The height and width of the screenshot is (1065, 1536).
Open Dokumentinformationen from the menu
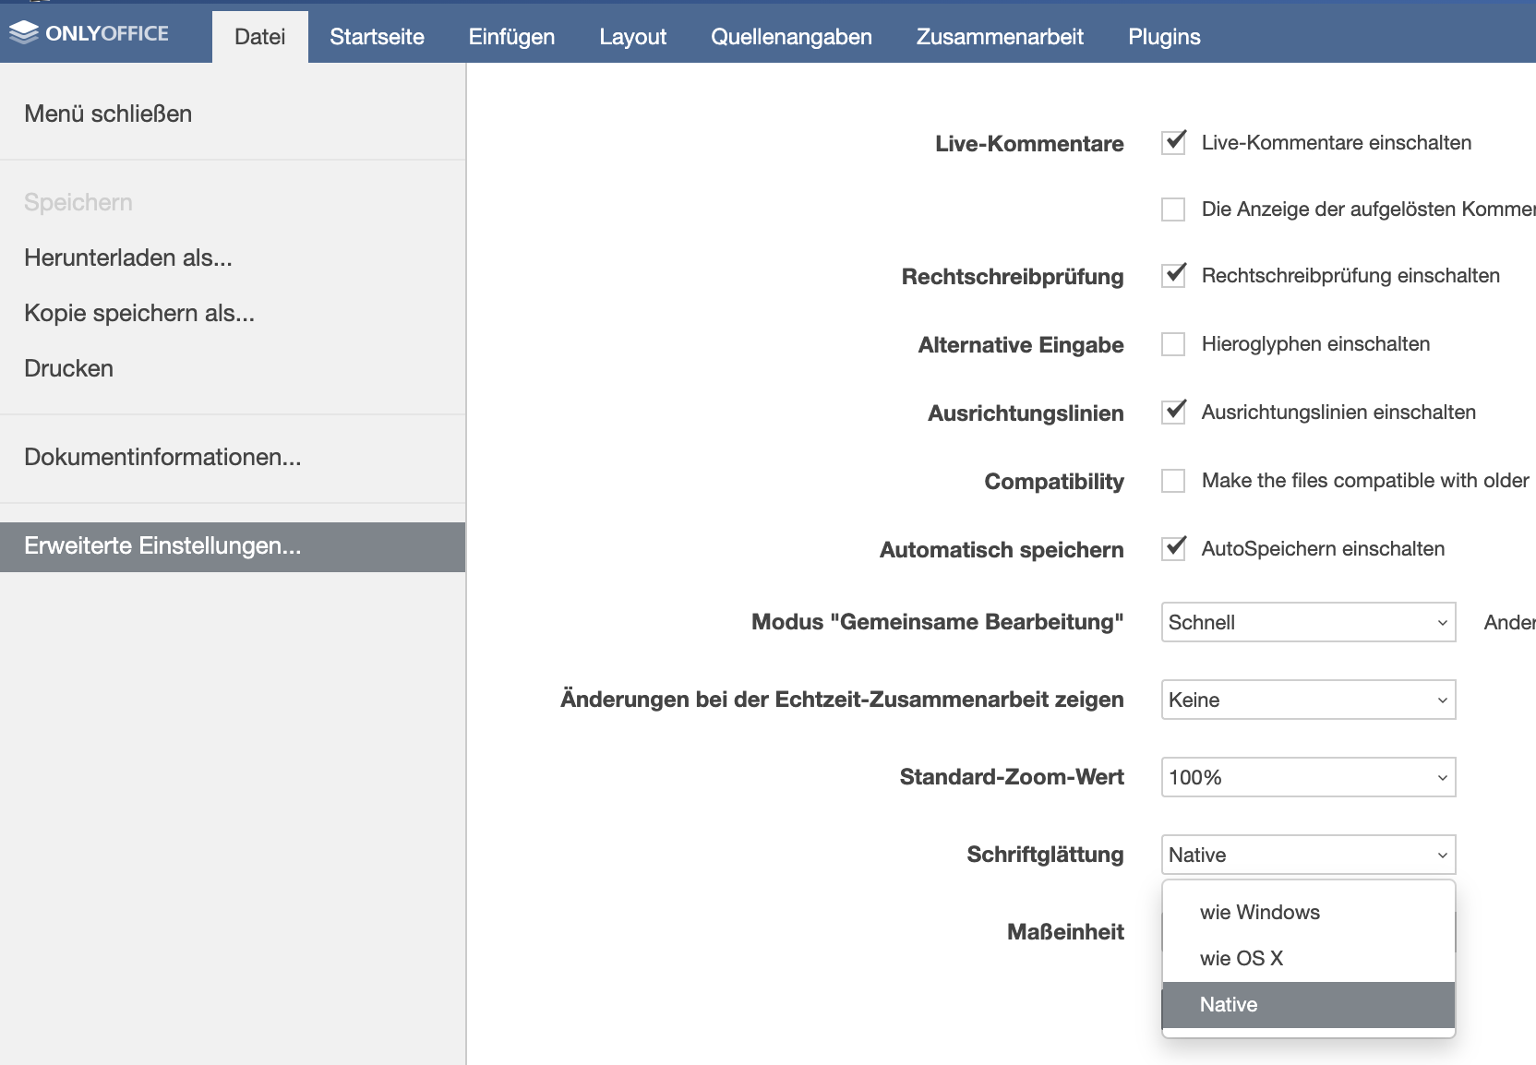(x=162, y=456)
